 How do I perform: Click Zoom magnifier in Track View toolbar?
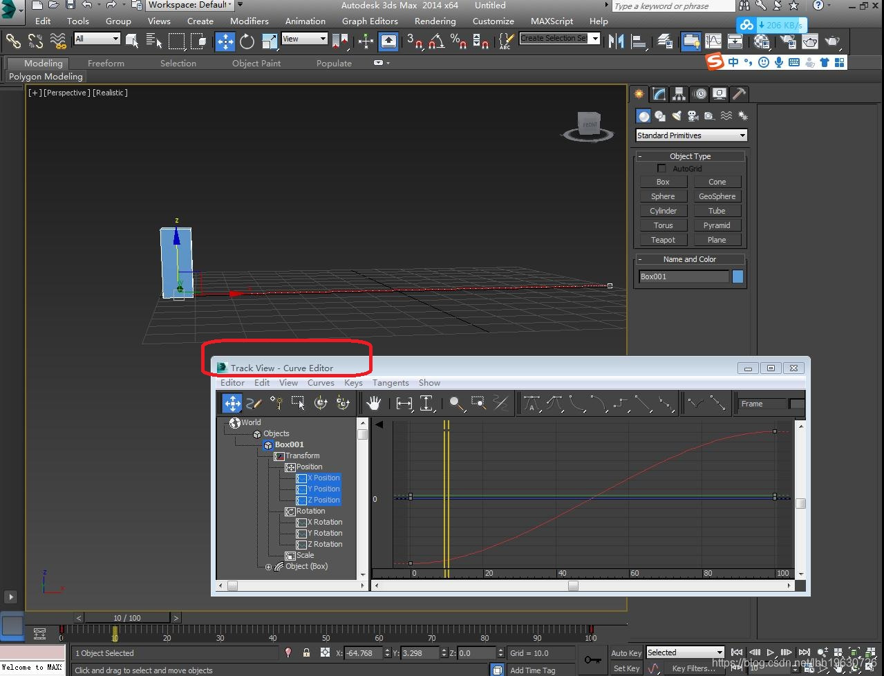(455, 403)
